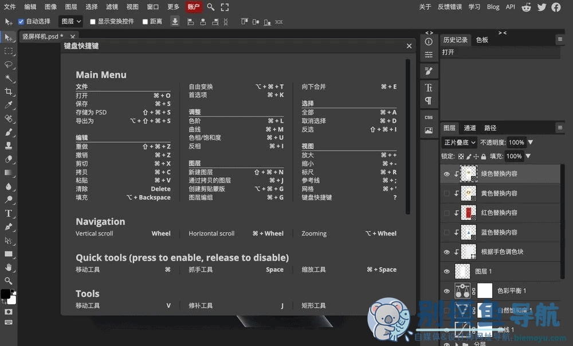Click the search magnifier in menu bar

(210, 7)
